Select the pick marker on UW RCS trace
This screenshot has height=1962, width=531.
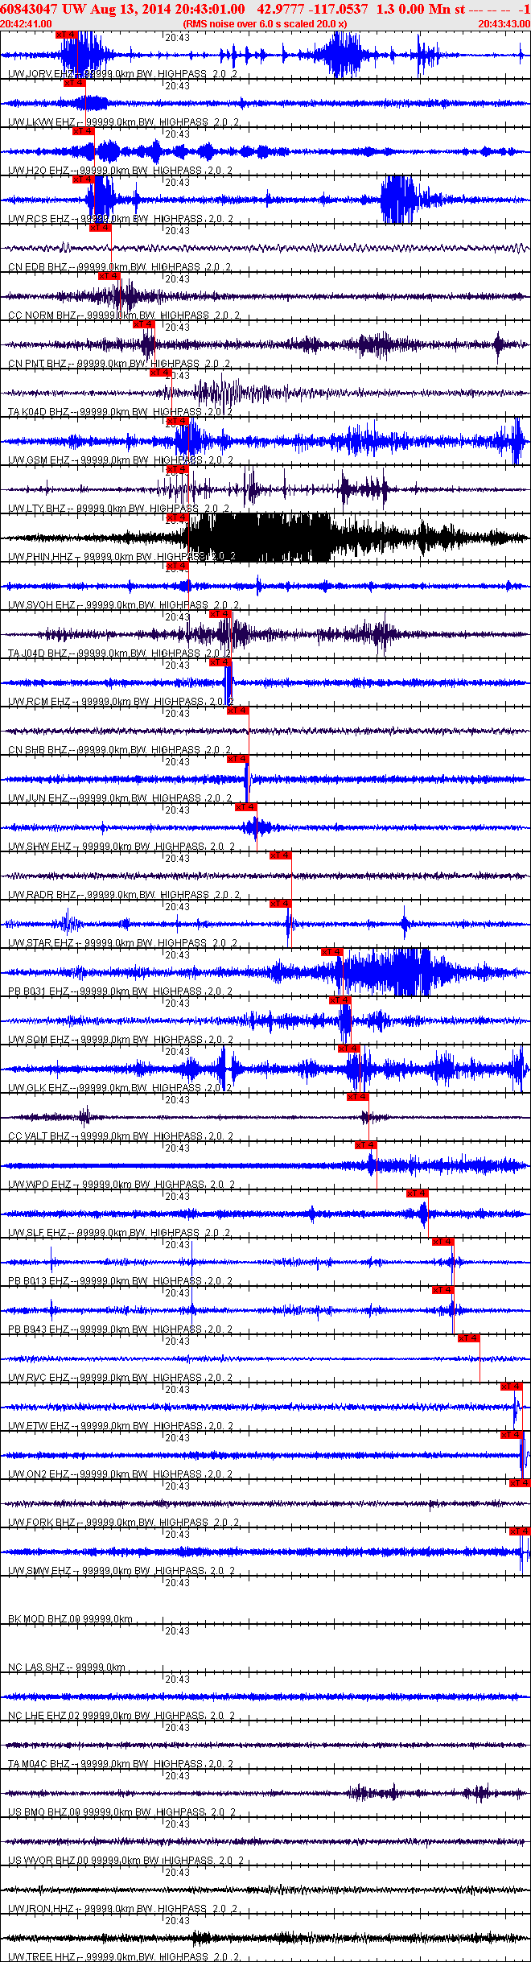(x=84, y=179)
